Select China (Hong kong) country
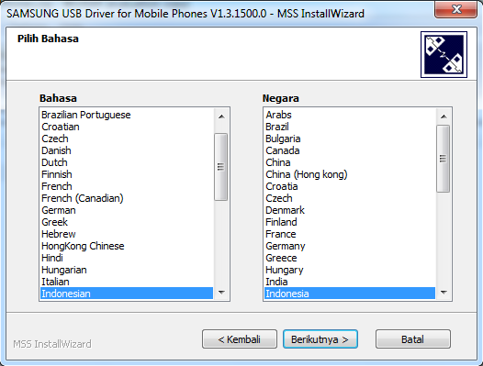The image size is (483, 366). pos(350,174)
